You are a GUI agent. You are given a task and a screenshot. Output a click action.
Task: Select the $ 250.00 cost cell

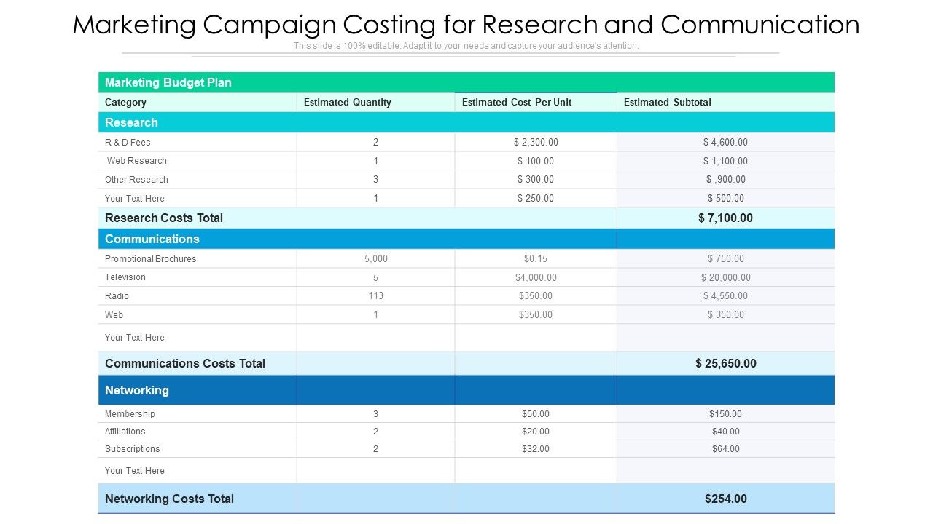click(x=536, y=199)
